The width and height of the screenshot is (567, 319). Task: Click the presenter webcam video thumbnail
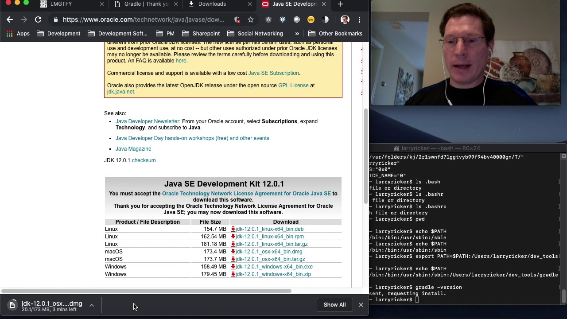click(x=466, y=53)
